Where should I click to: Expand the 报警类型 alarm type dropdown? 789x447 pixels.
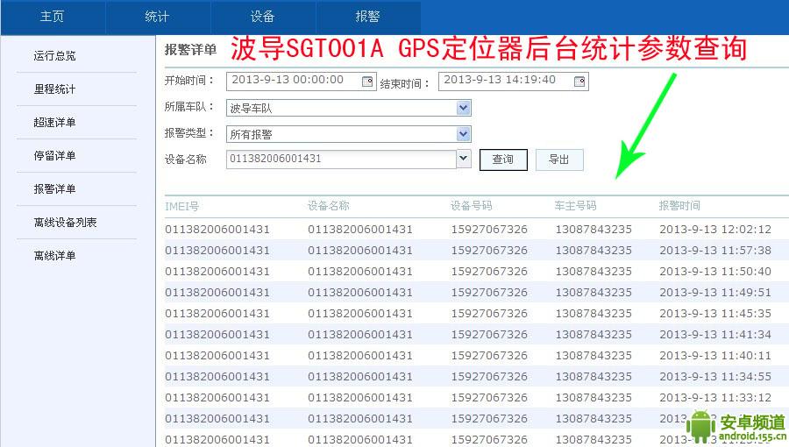tap(464, 134)
